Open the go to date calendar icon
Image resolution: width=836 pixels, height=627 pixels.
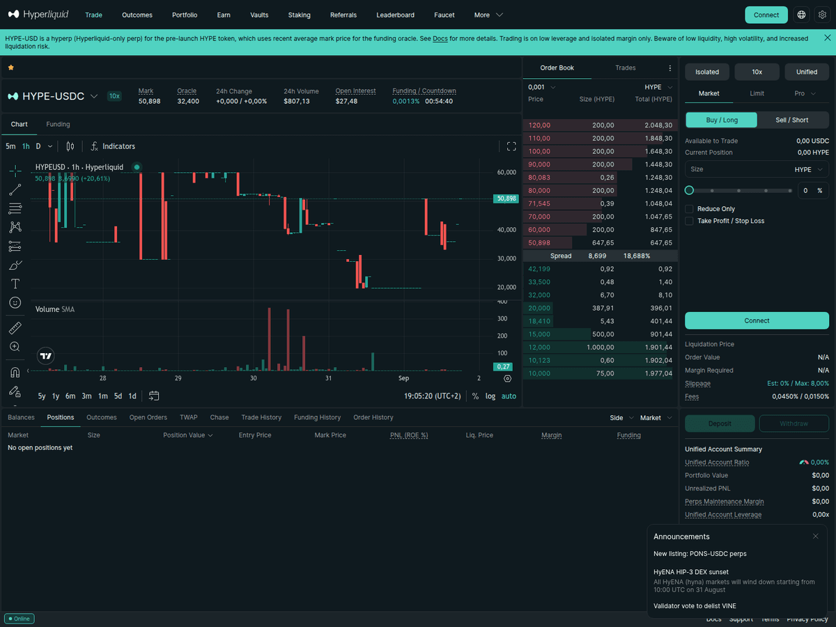point(154,396)
